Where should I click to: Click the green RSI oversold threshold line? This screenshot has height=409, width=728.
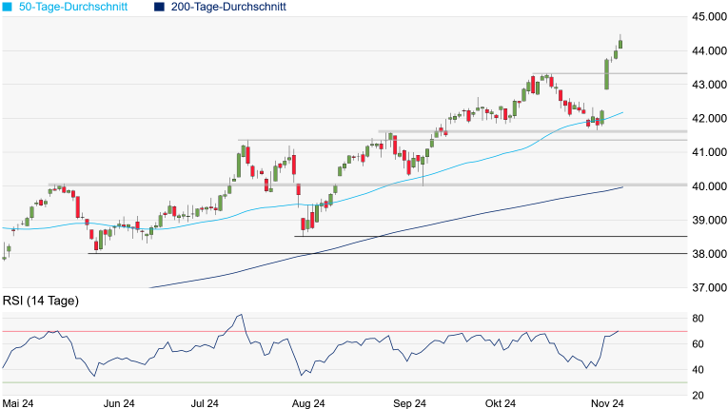coord(381,382)
